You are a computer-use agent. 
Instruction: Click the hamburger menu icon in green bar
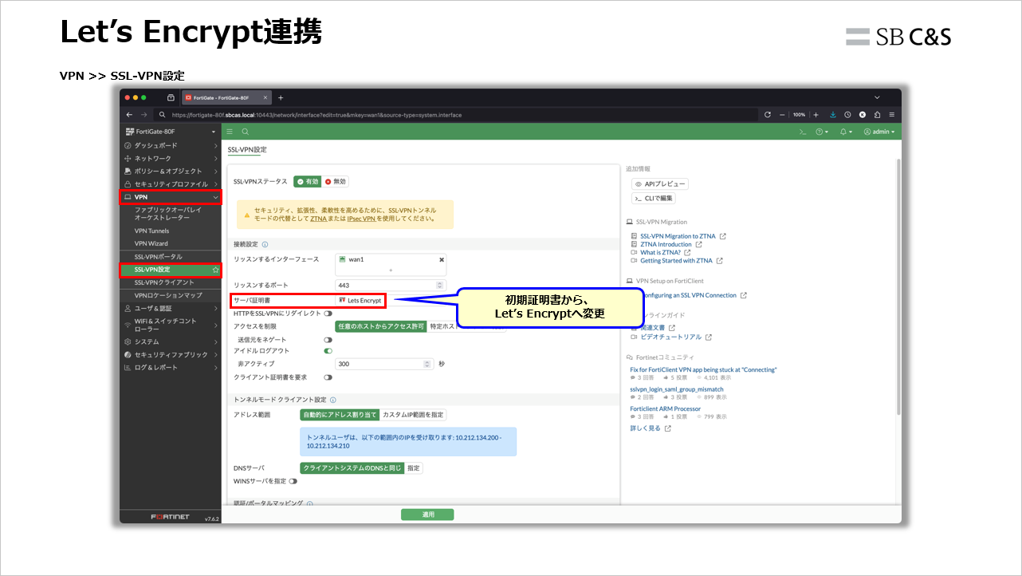click(x=230, y=132)
